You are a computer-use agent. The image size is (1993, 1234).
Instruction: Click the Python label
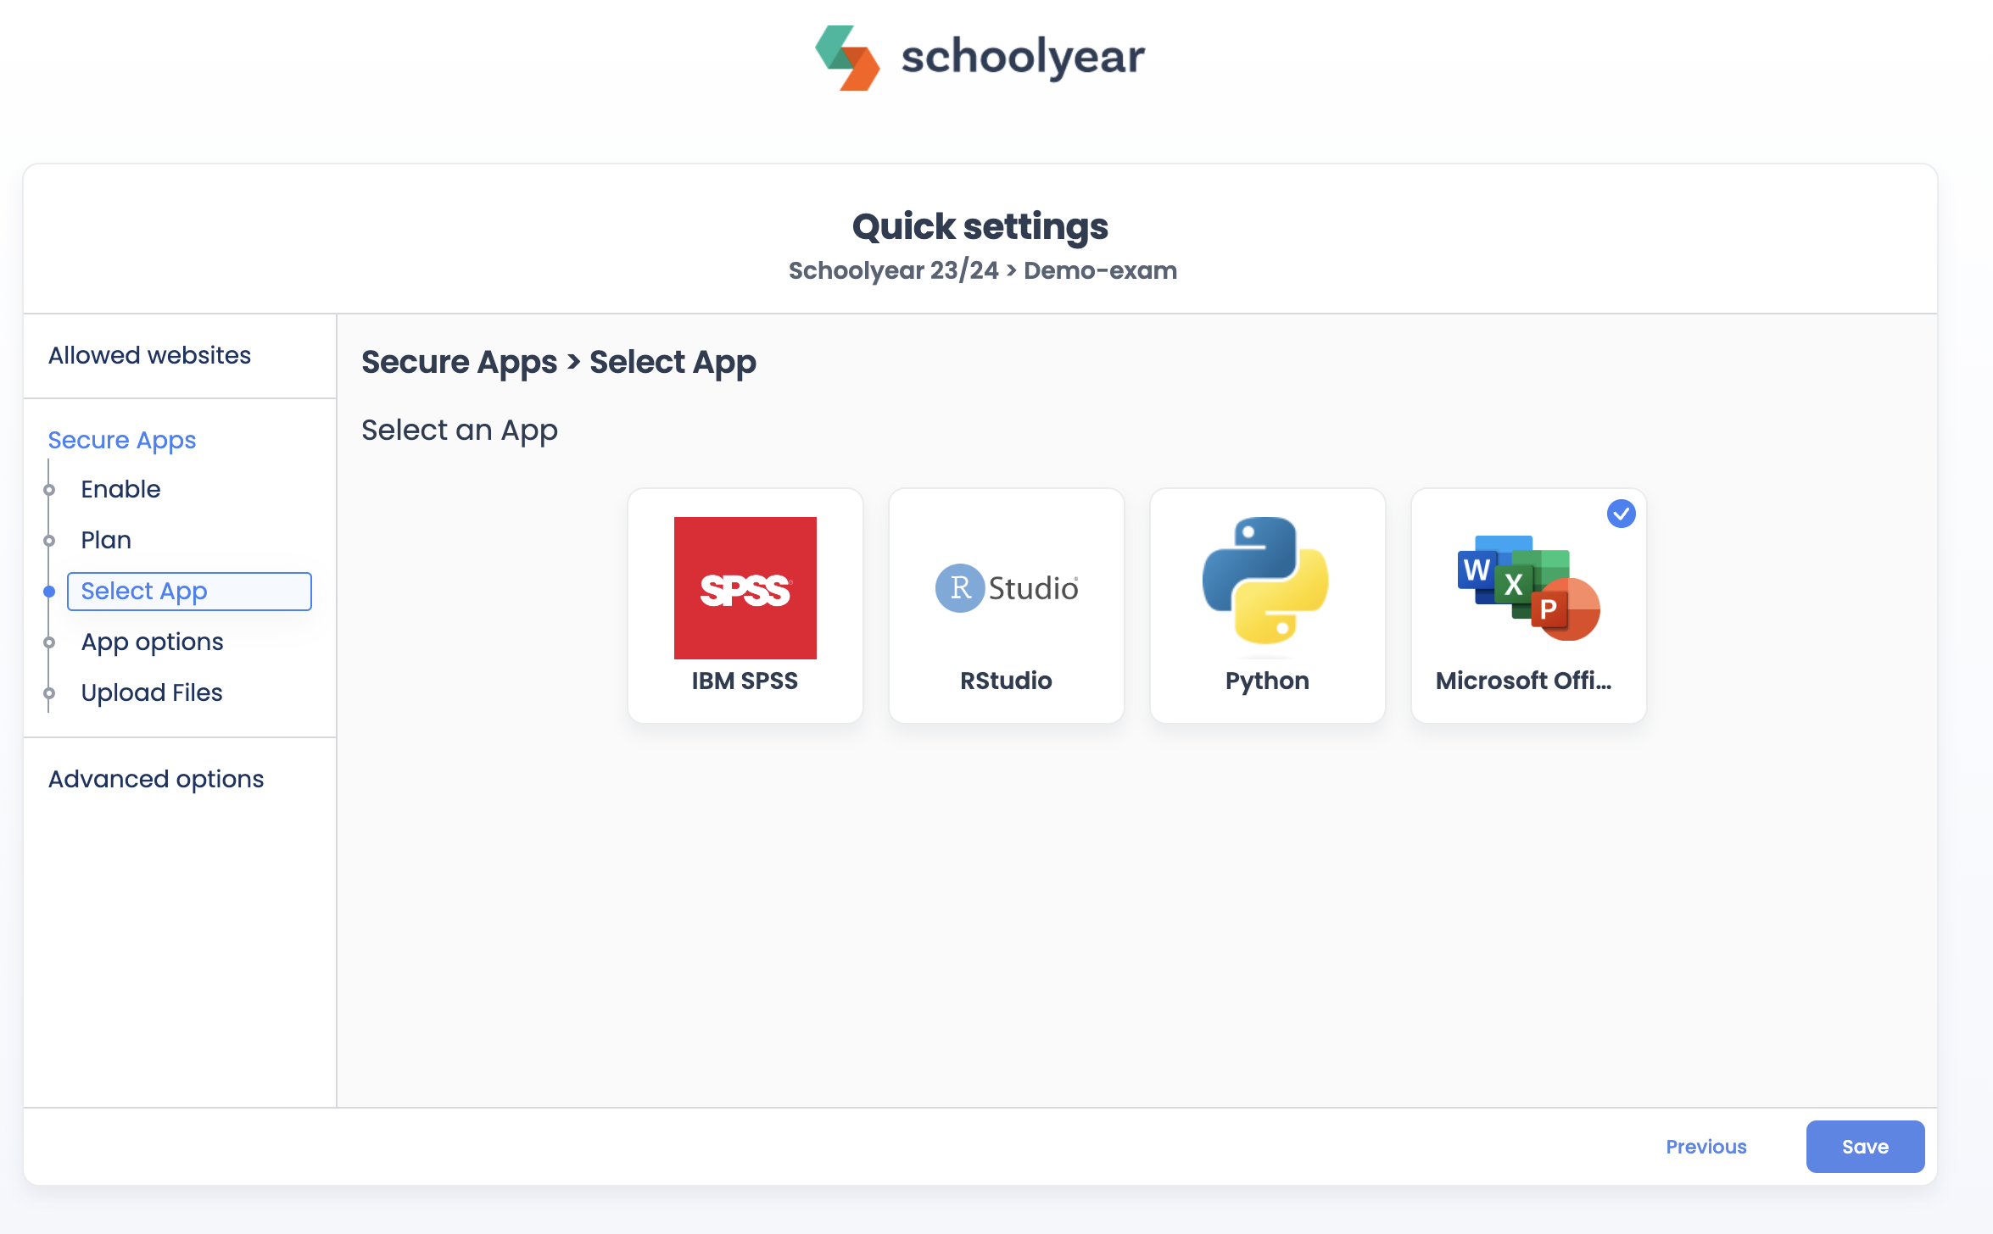tap(1267, 681)
